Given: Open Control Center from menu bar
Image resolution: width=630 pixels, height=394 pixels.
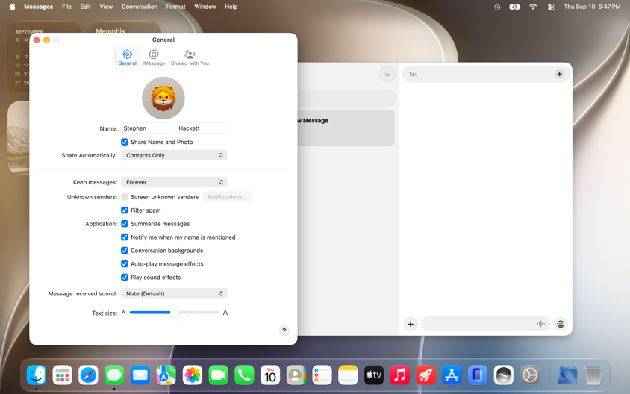Looking at the screenshot, I should click(551, 7).
